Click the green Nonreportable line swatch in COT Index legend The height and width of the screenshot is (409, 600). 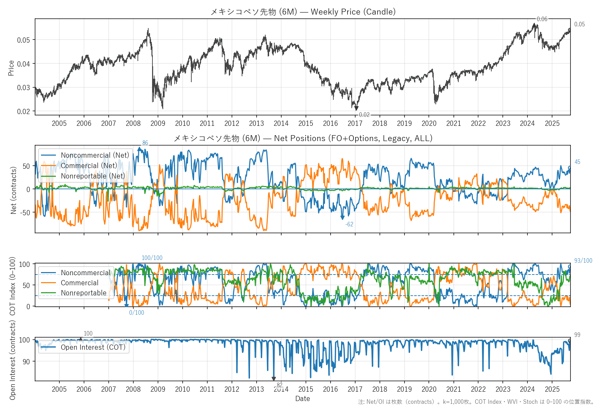tap(48, 293)
